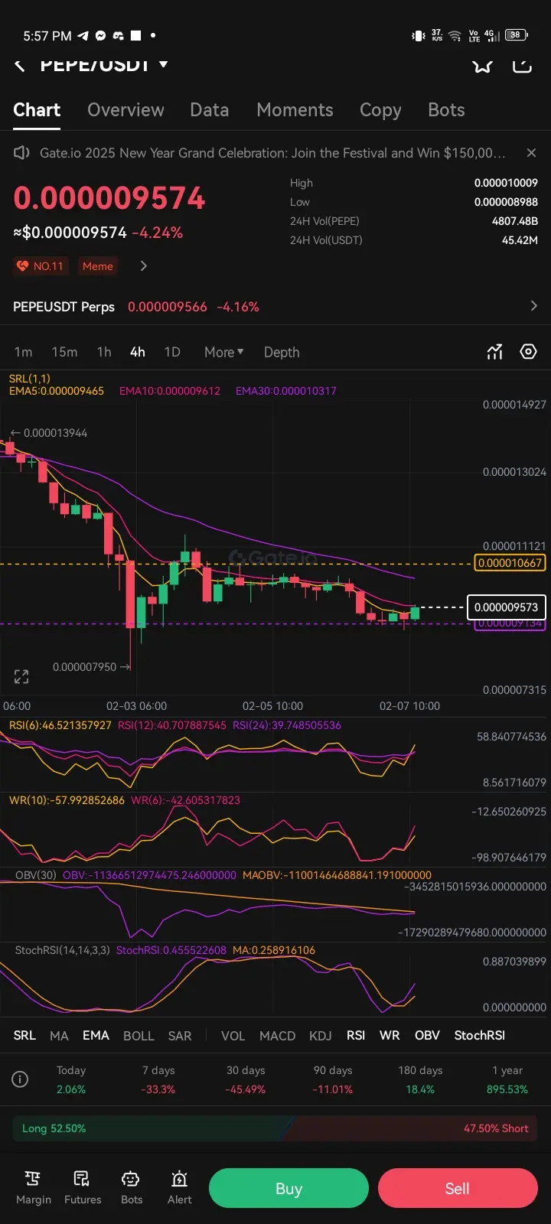Tap the NO.11 ranking tag
The width and height of the screenshot is (551, 1224).
(41, 266)
